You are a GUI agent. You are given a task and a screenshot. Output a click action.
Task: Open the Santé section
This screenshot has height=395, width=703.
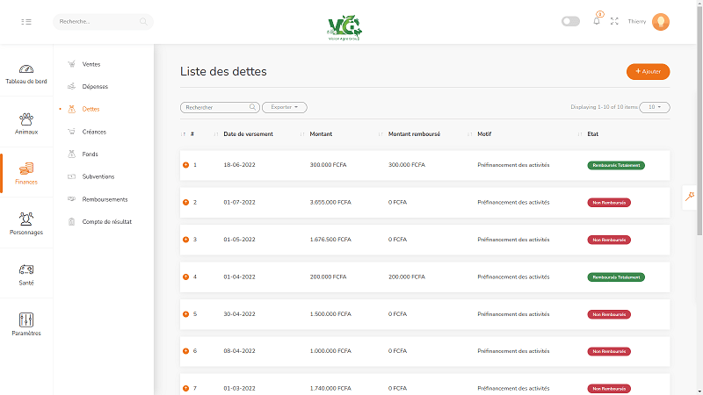click(x=26, y=275)
